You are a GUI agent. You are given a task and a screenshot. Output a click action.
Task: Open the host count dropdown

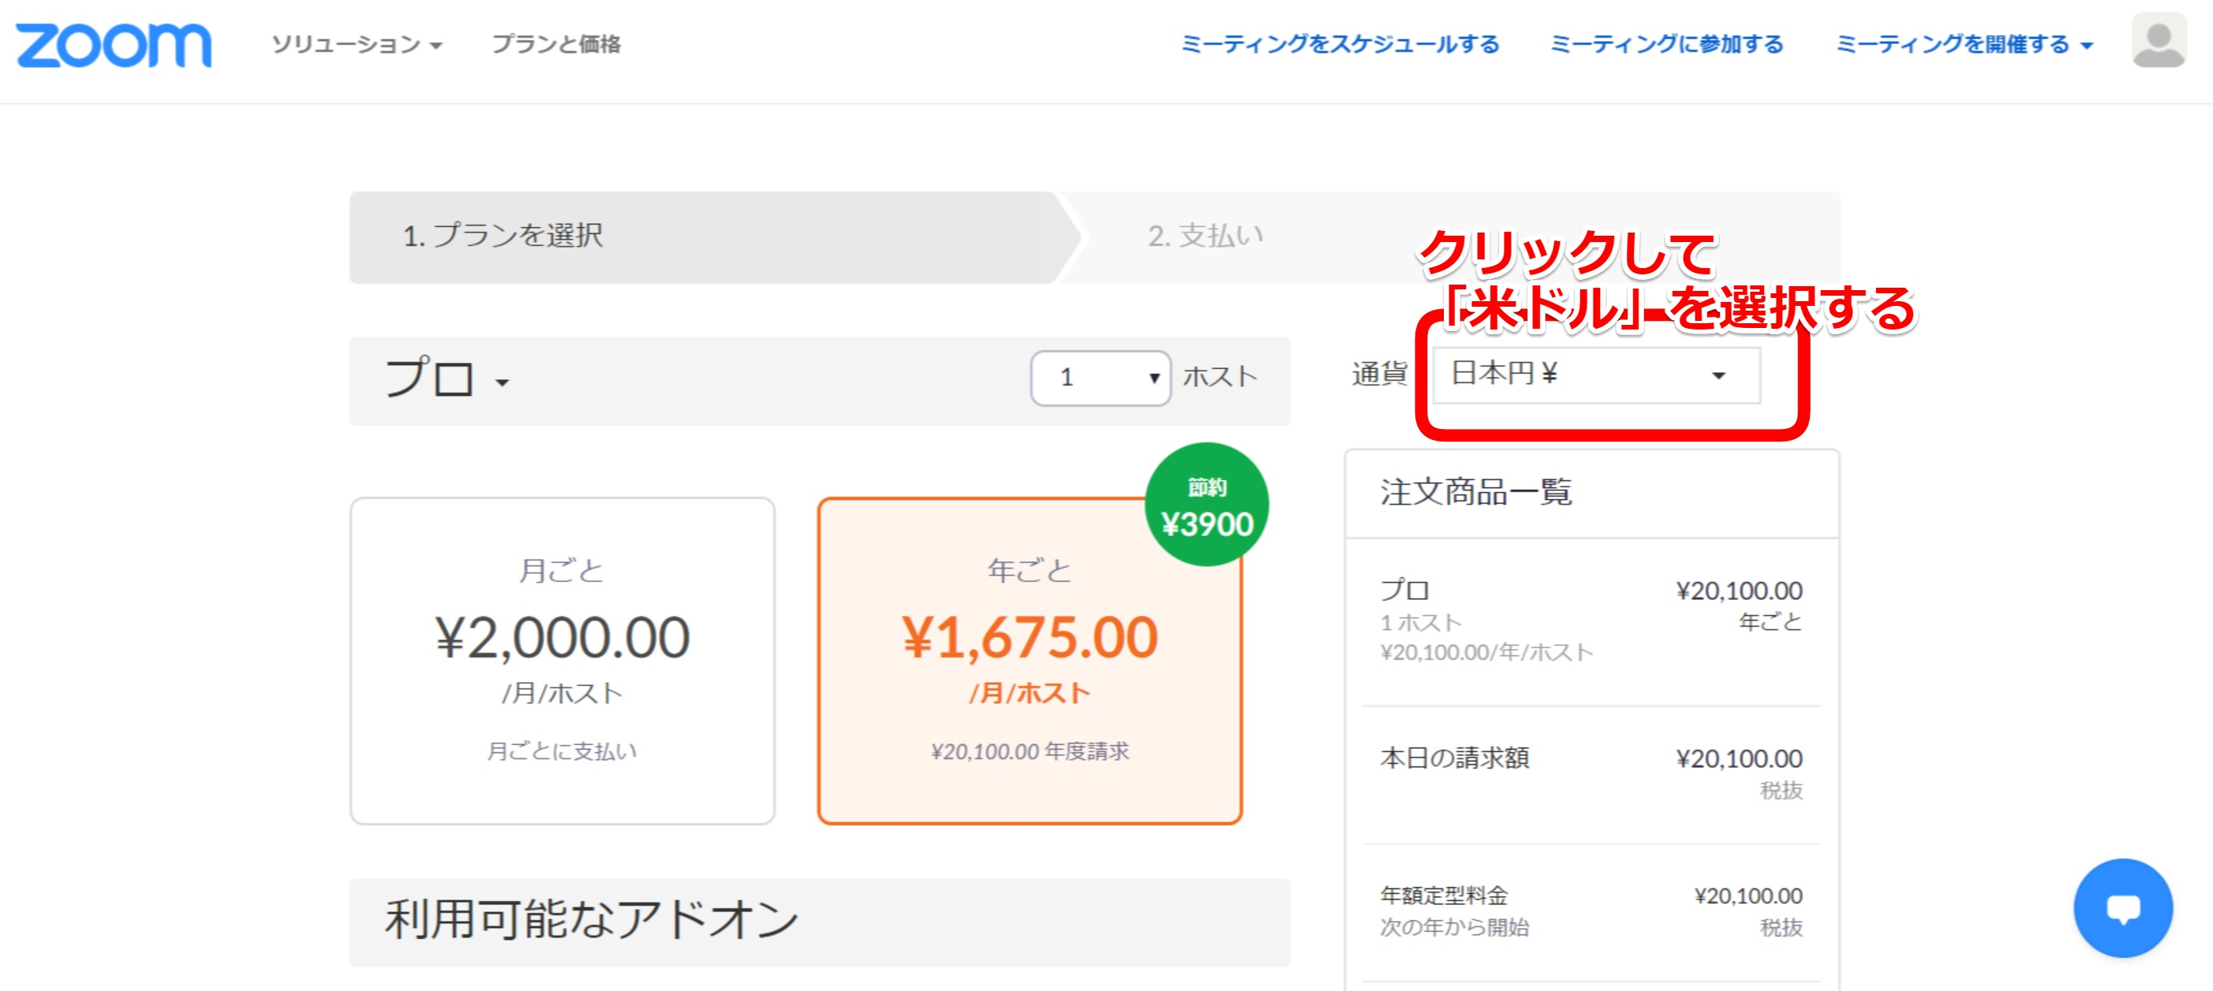point(1100,378)
